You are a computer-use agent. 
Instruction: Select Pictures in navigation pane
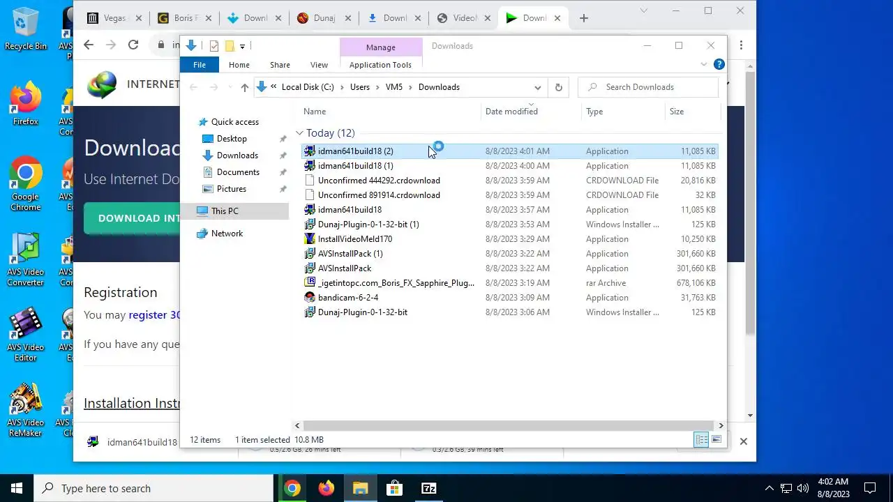tap(231, 189)
